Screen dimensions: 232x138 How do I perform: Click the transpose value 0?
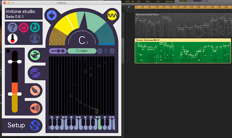click(106, 51)
